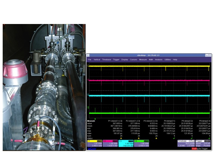Click the beamline equipment photo
This screenshot has width=214, height=160.
point(44,87)
